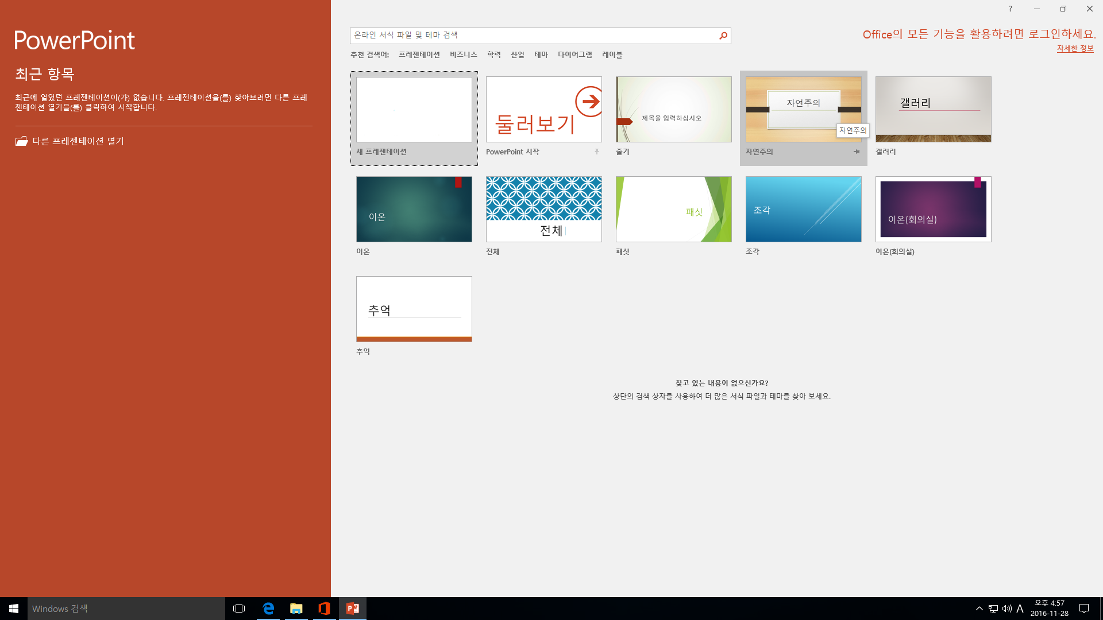Click the pin icon next to PowerPoint 시작
Viewport: 1103px width, 620px height.
pos(597,152)
